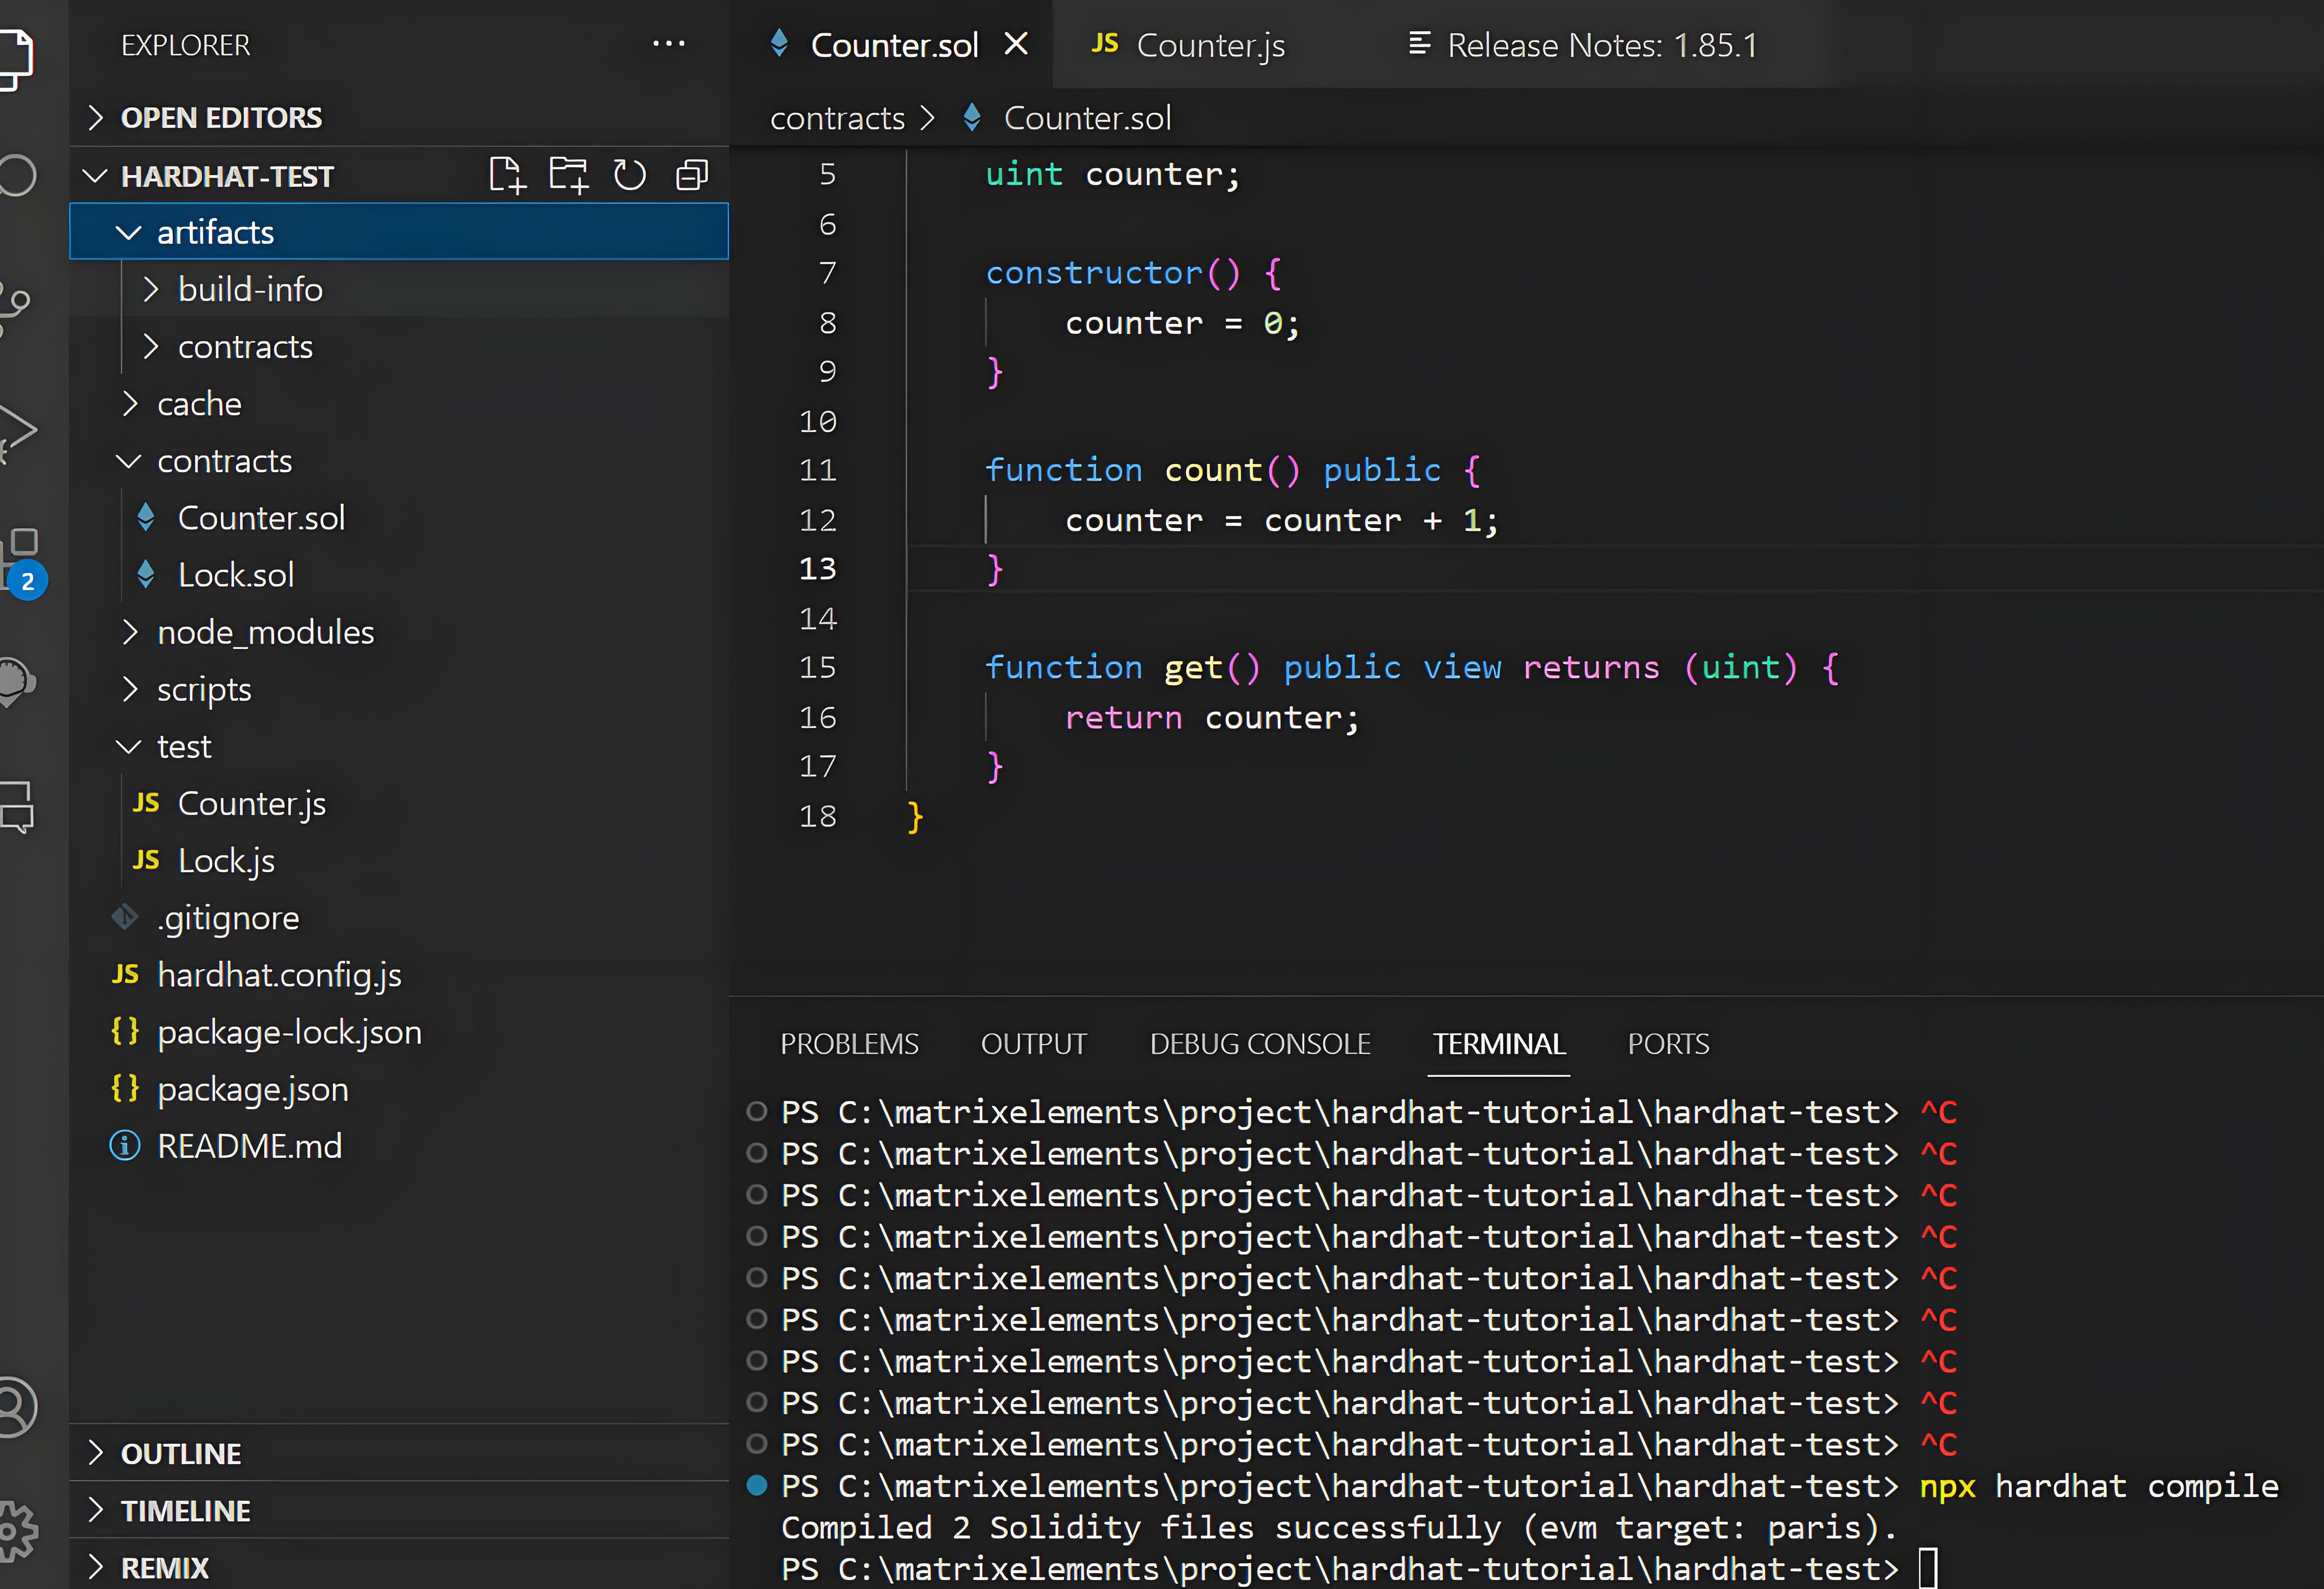Click 'return counter;' code line

click(x=1212, y=717)
